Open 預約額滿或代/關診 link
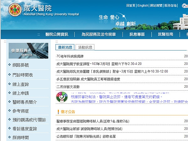 [x=29, y=120]
